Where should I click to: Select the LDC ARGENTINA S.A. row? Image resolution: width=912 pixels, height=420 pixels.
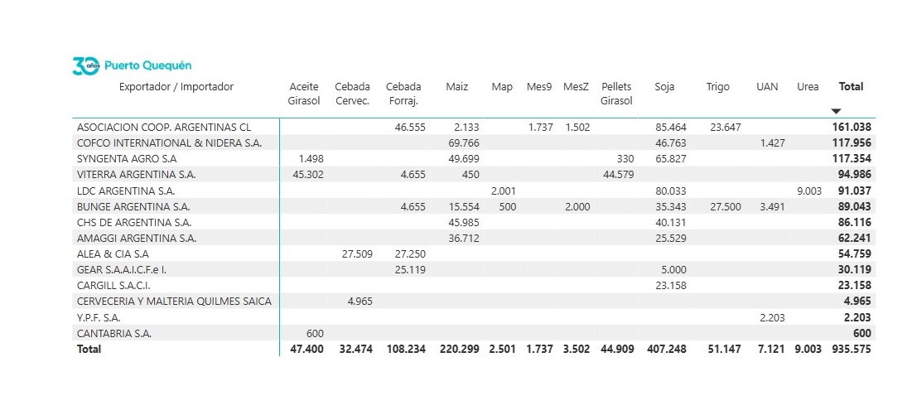click(x=474, y=191)
